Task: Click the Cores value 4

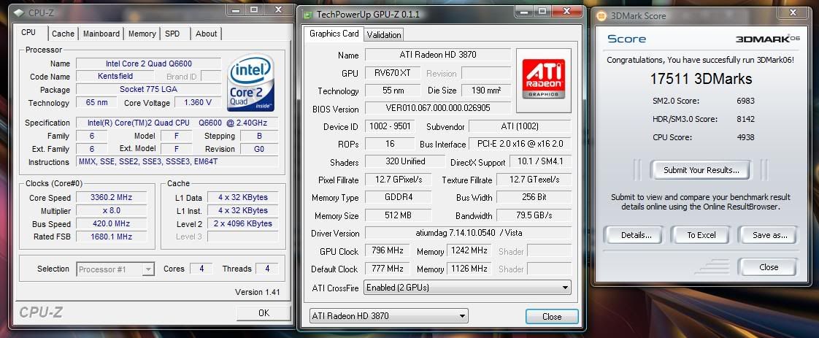Action: point(201,269)
